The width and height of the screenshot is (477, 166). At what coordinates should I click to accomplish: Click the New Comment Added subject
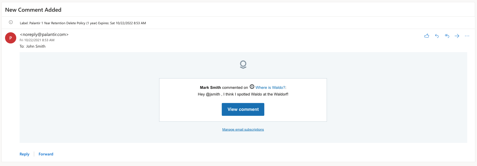[33, 10]
